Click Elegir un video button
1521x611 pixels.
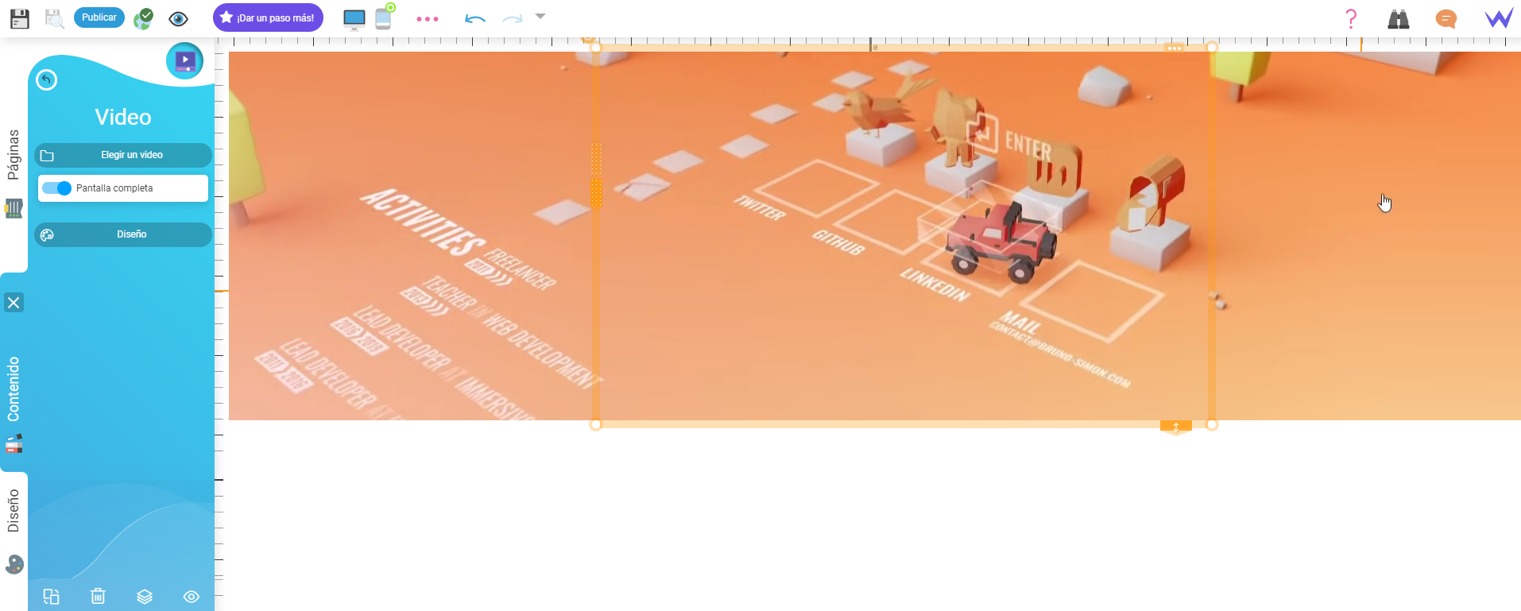pos(123,155)
